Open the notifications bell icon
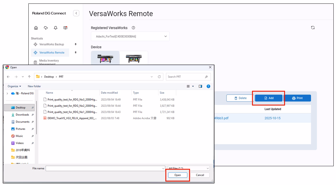This screenshot has width=336, height=185. (56, 28)
